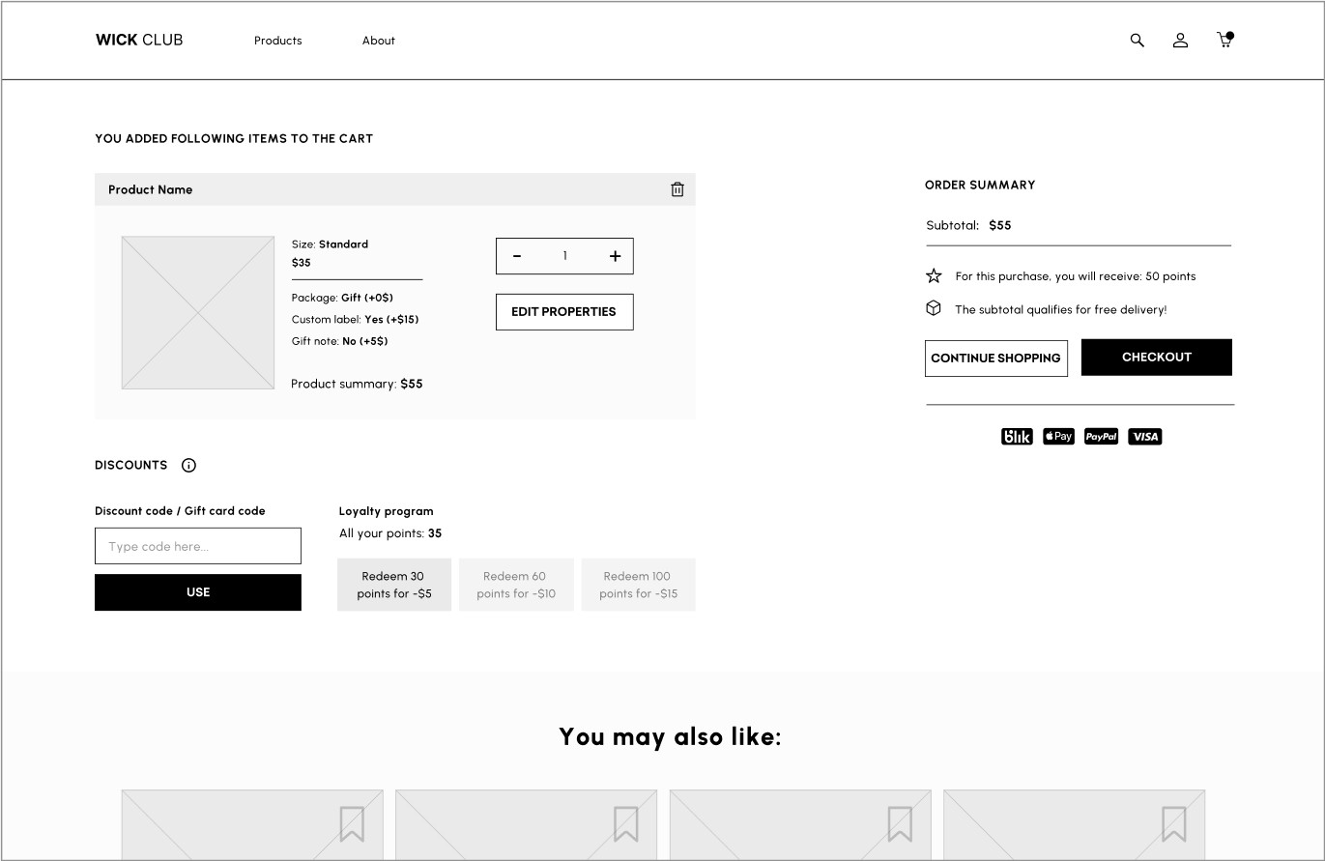
Task: Click 'All your points: 35' text
Action: [x=390, y=533]
